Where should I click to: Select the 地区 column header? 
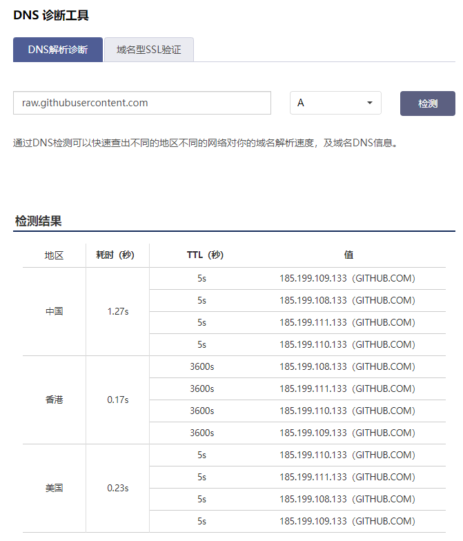click(x=54, y=255)
